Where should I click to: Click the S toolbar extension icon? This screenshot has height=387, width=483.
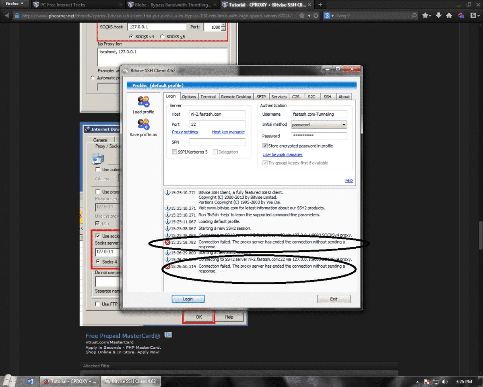pyautogui.click(x=474, y=16)
